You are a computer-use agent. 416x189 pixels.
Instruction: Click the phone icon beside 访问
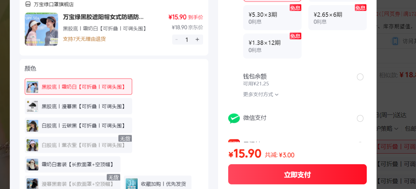pyautogui.click(x=395, y=41)
